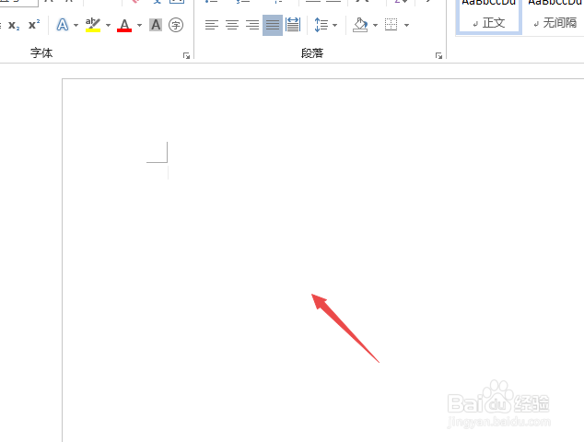Align text left
This screenshot has height=442, width=584.
tap(212, 25)
